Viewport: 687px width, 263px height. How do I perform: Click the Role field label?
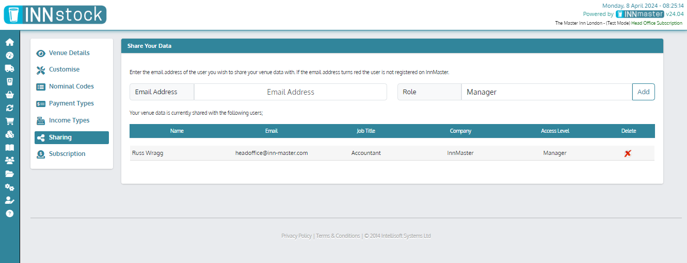pyautogui.click(x=429, y=92)
